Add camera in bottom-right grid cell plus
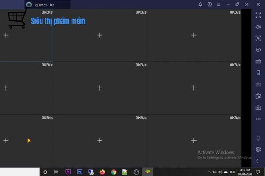The width and height of the screenshot is (265, 176). point(194,141)
